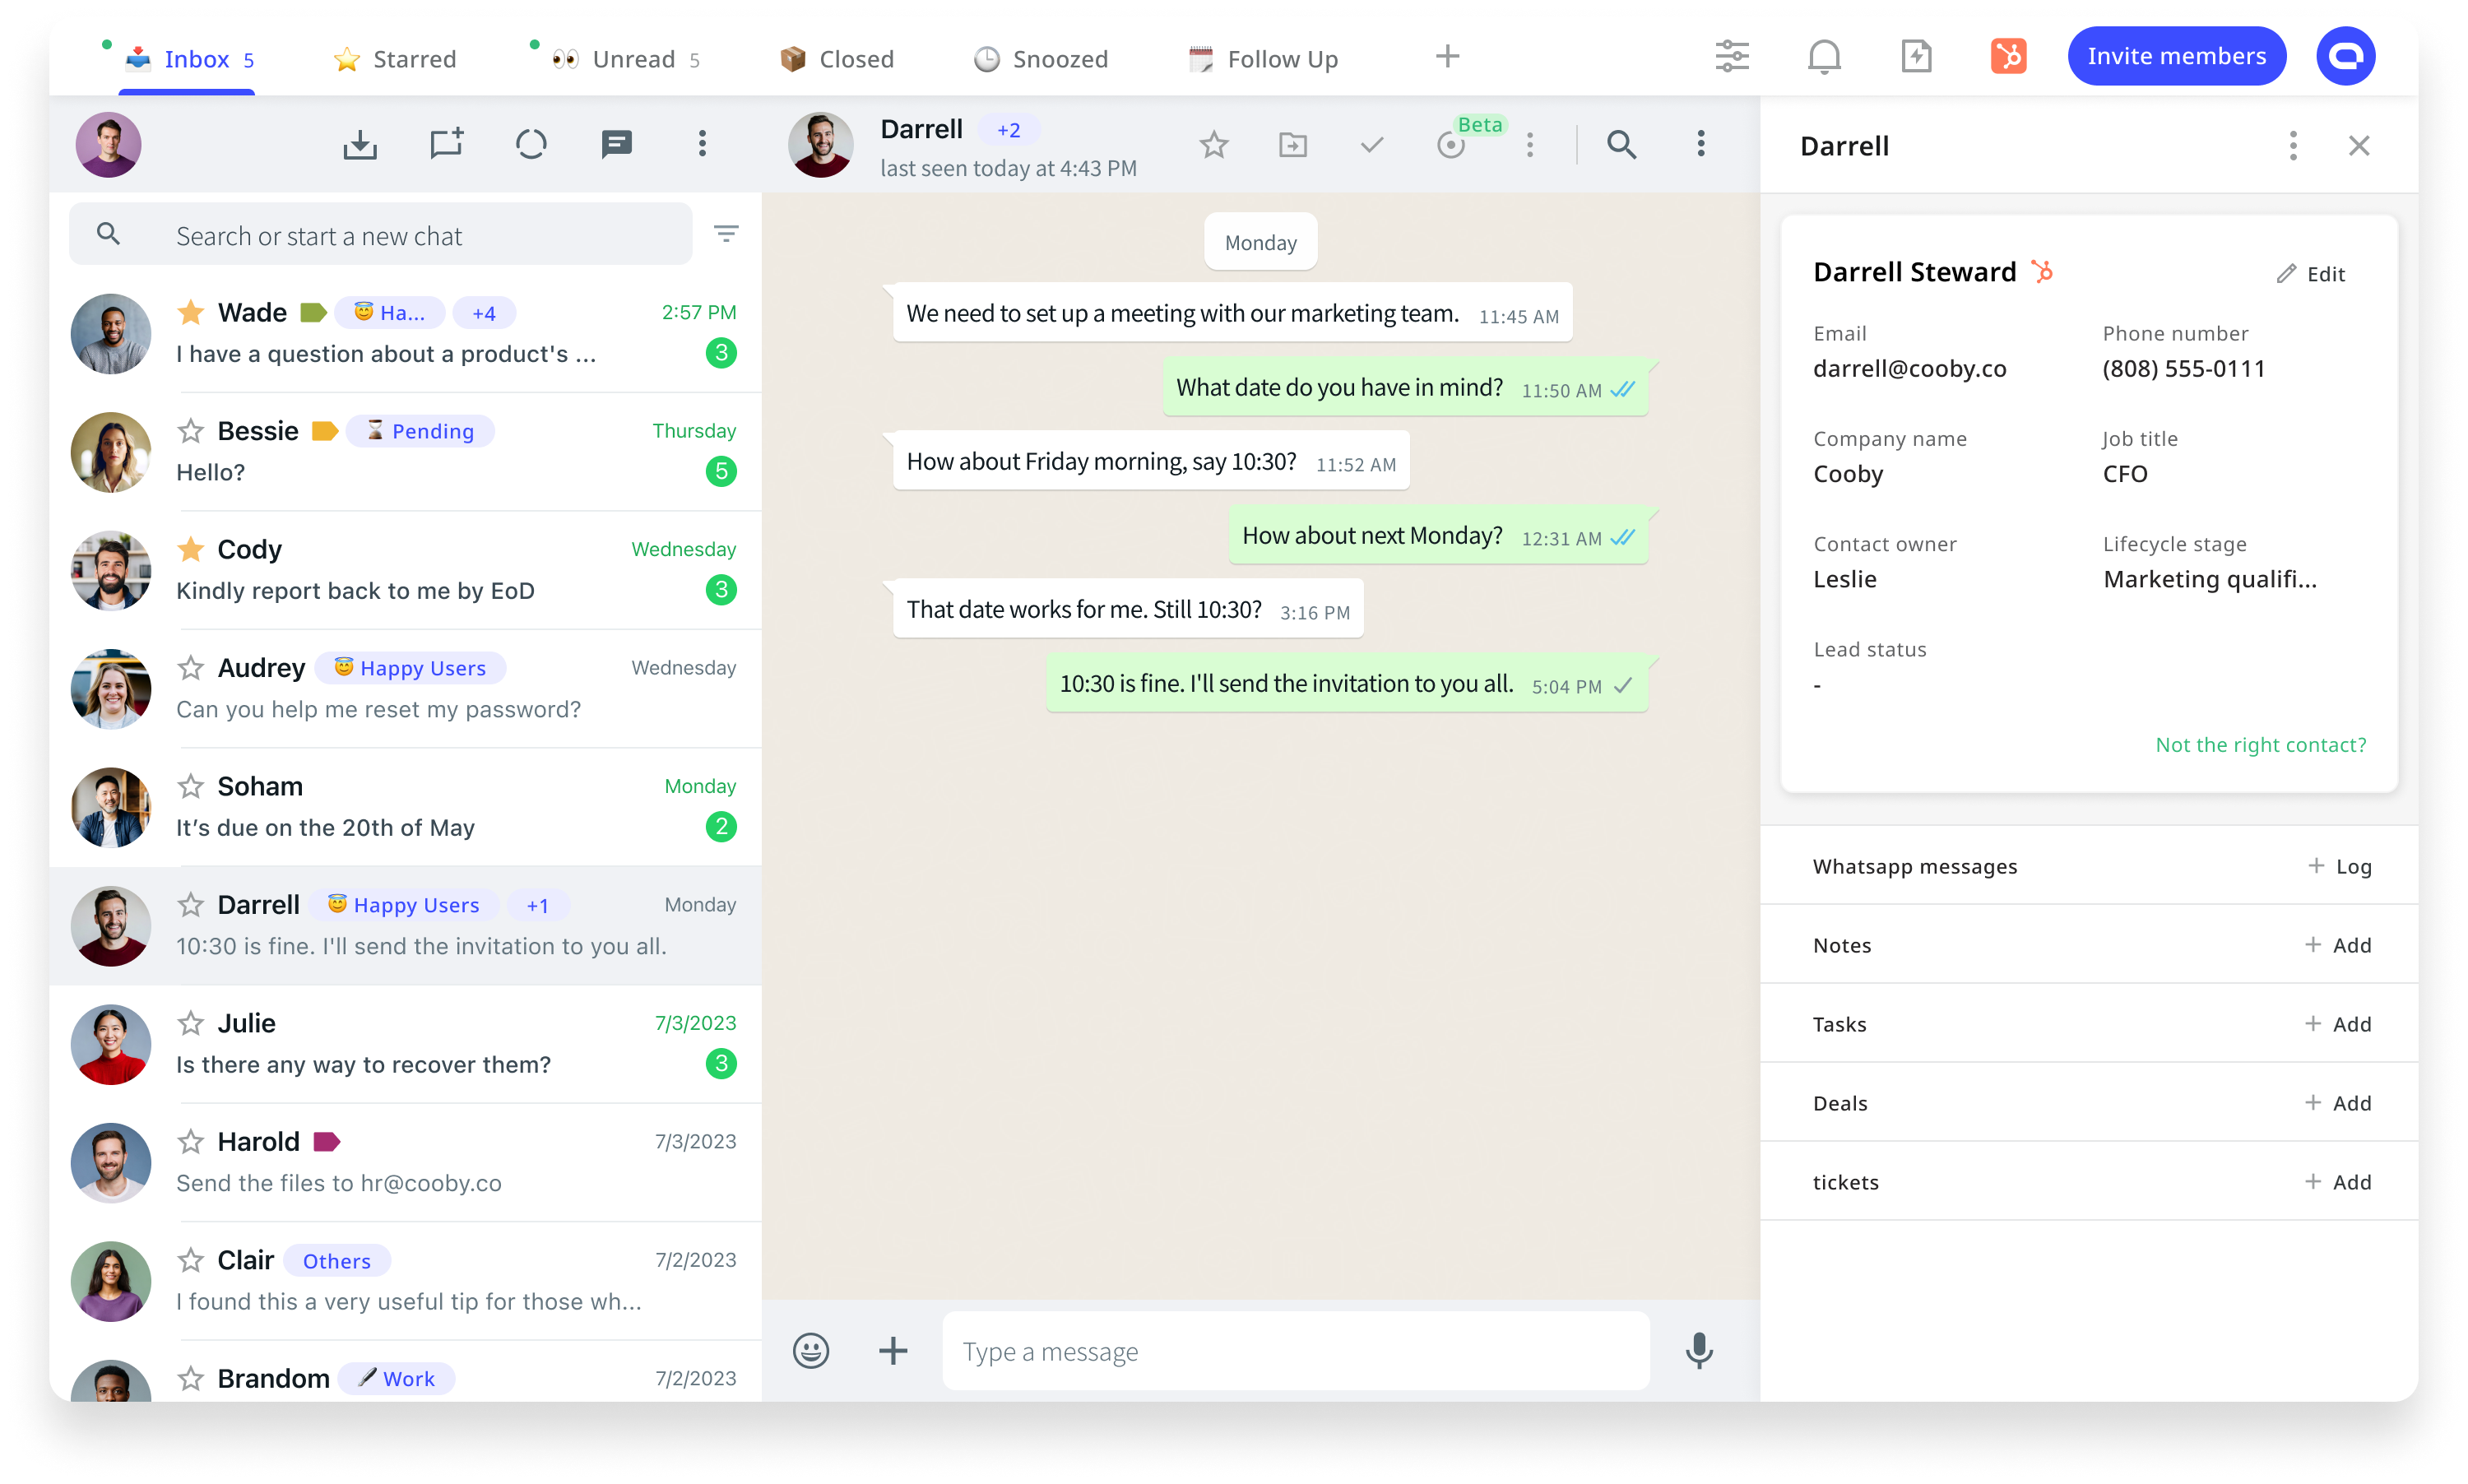Click the Not the right contact link
The image size is (2468, 1484).
pos(2260,745)
